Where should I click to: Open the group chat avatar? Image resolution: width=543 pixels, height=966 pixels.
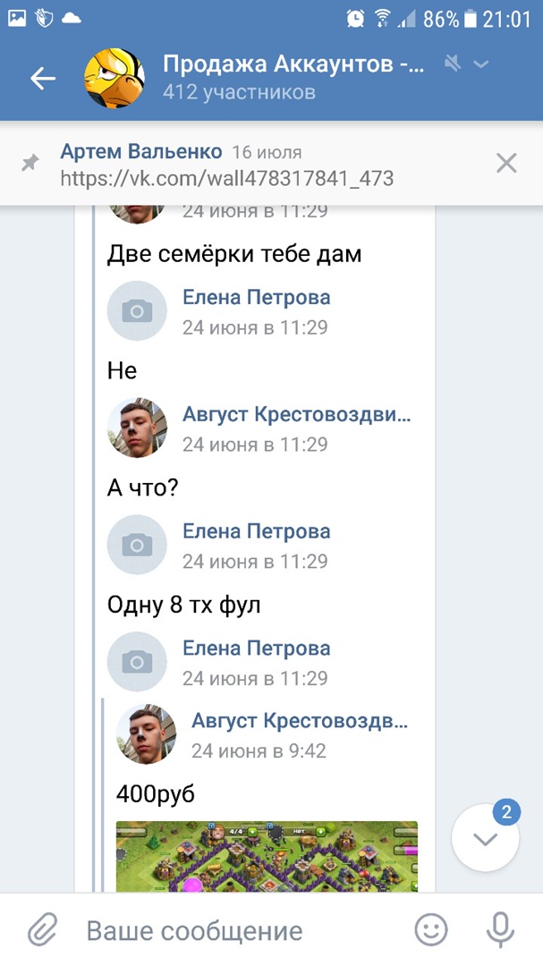pos(114,79)
